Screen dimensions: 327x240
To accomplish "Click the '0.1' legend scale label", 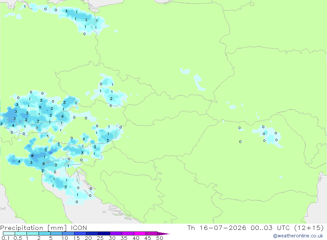I will (6, 238).
